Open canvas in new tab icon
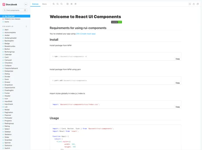 (x=194, y=4)
